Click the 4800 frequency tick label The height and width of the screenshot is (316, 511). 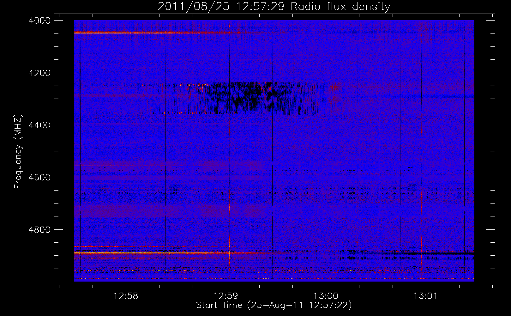coord(39,229)
